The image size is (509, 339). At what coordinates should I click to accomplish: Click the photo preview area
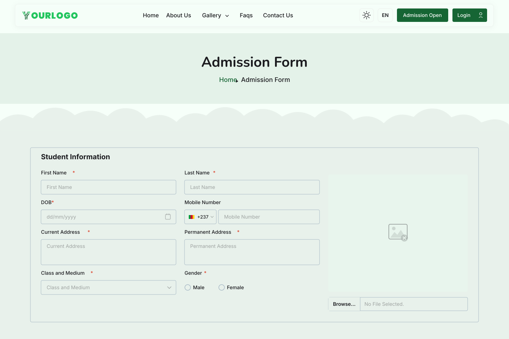point(398,233)
